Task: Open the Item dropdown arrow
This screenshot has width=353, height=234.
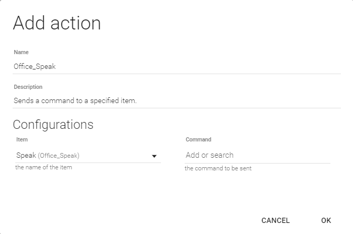Action: [x=155, y=156]
